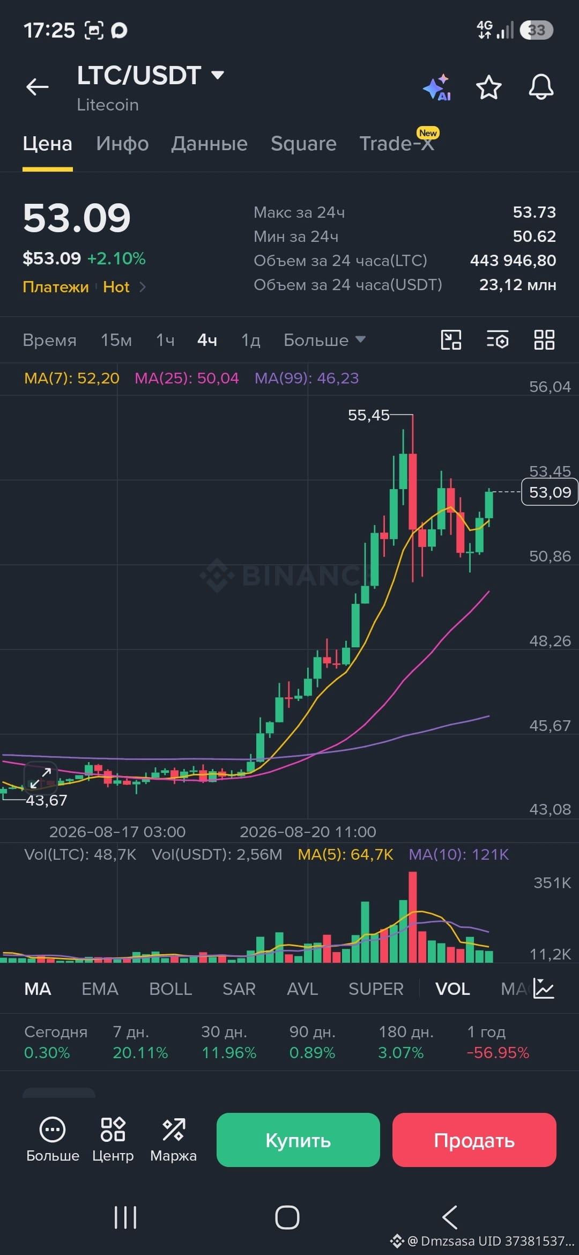Tap the MA(5): 64,7K volume label
This screenshot has height=1255, width=579.
(345, 854)
